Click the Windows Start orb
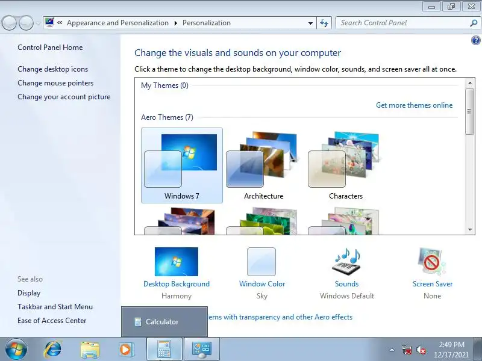 [16, 350]
